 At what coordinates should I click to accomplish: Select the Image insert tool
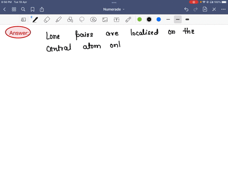[x=105, y=19]
